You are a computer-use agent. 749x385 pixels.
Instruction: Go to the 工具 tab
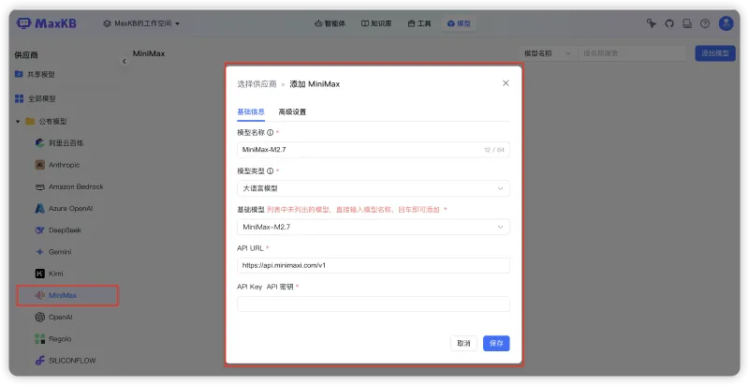[x=419, y=23]
